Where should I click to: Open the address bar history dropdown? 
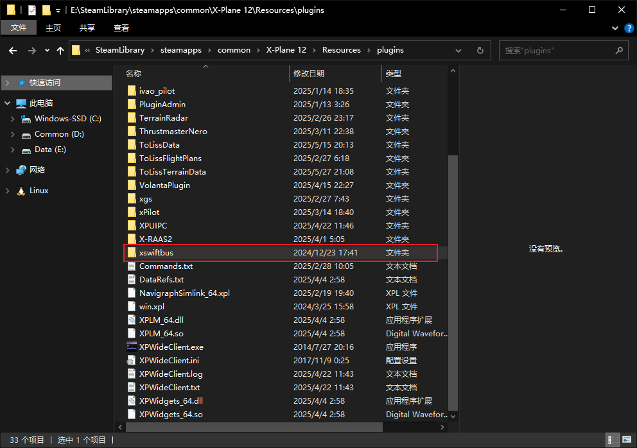pos(458,50)
